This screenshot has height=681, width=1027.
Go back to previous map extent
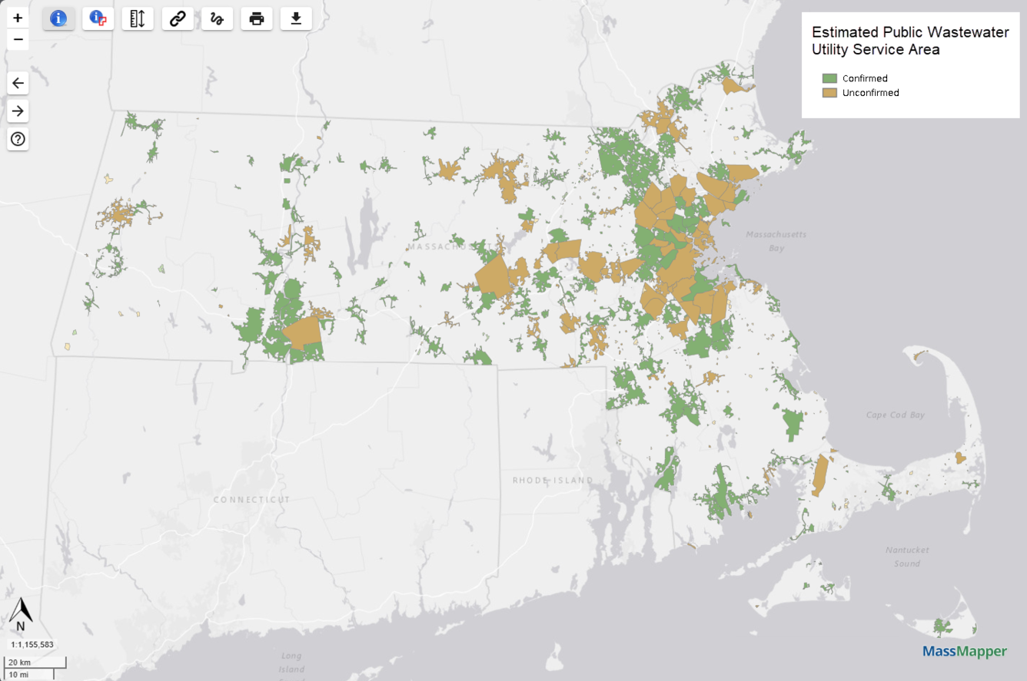pos(18,83)
